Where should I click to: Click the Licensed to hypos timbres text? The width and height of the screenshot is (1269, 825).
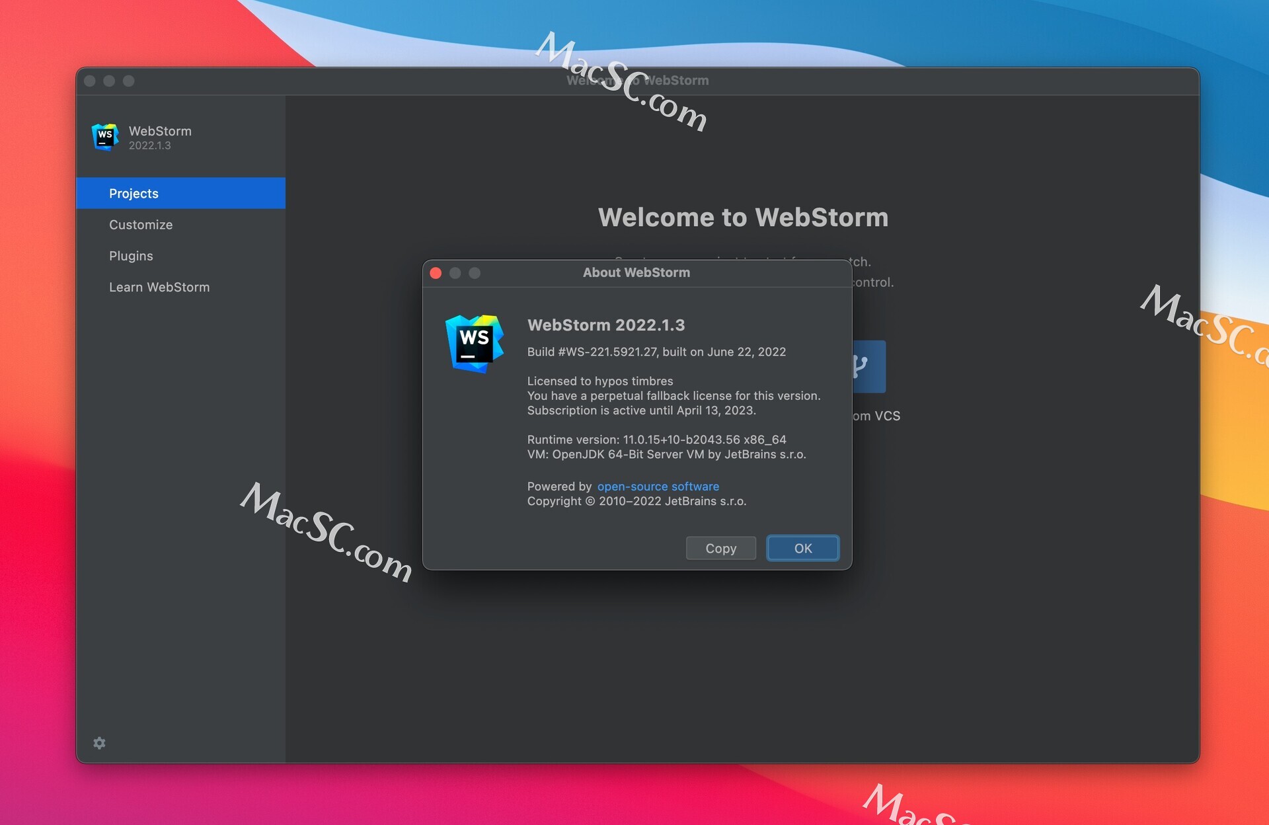click(x=600, y=381)
